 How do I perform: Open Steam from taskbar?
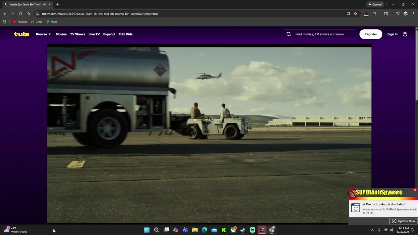(x=243, y=230)
